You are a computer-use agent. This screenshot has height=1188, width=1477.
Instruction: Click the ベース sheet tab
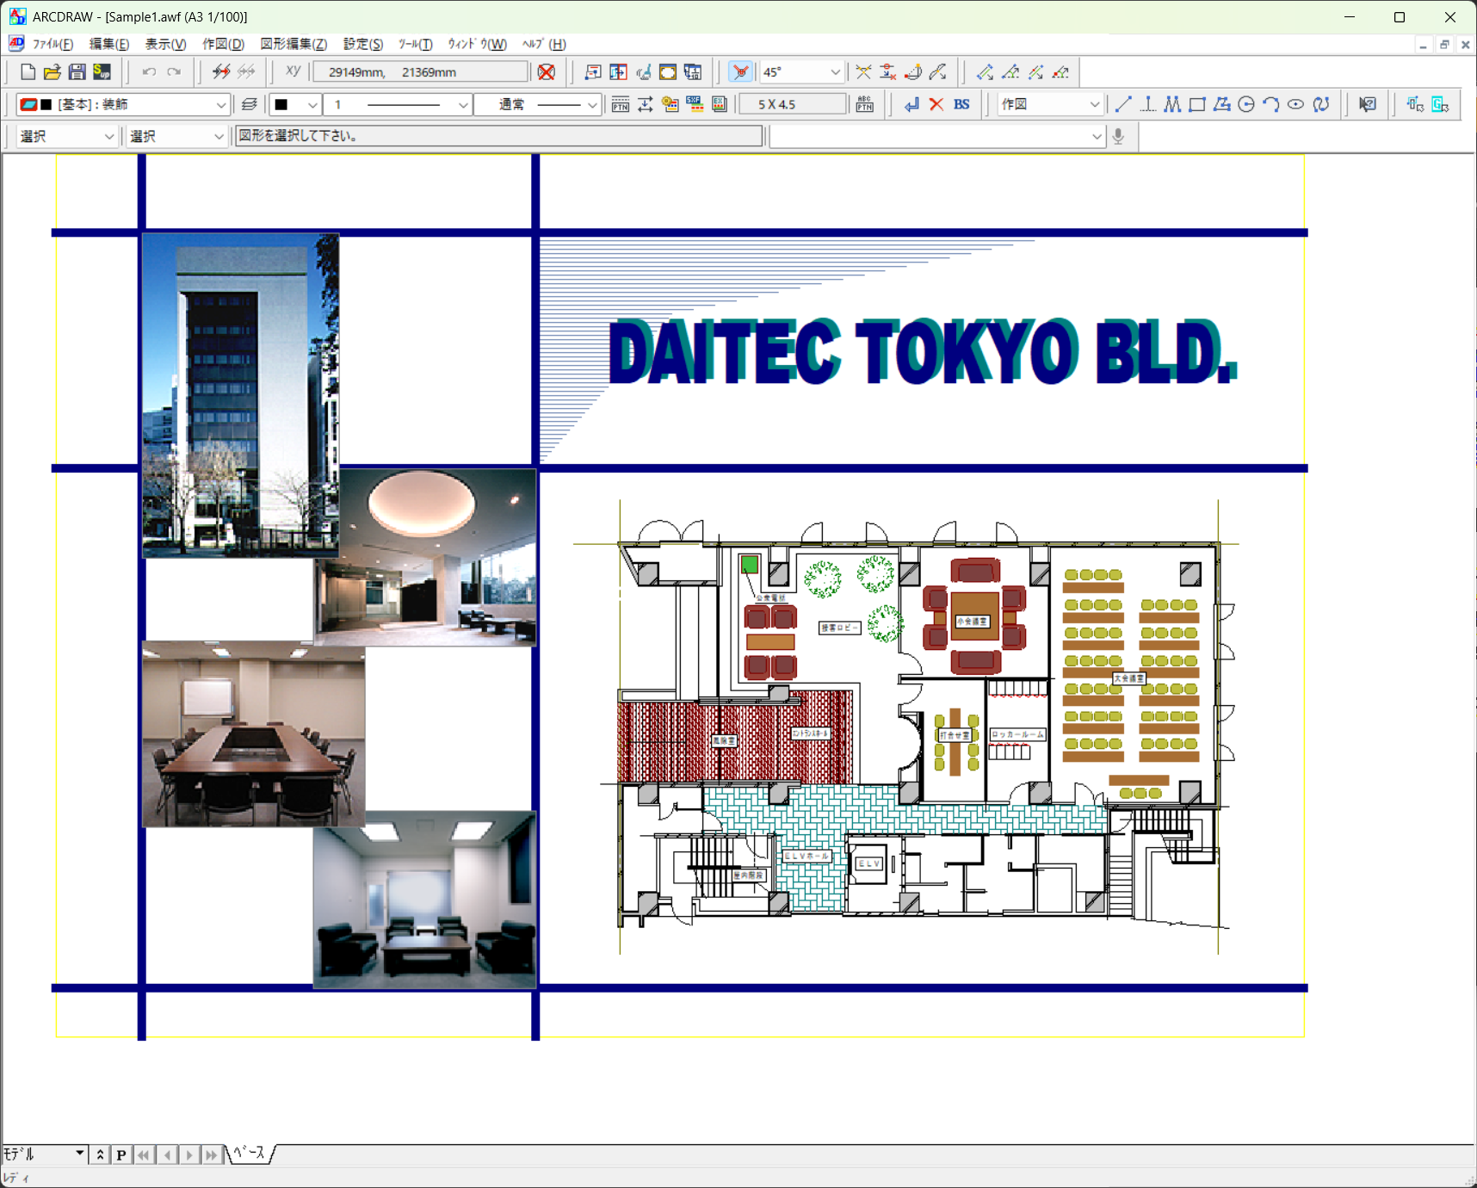coord(250,1154)
